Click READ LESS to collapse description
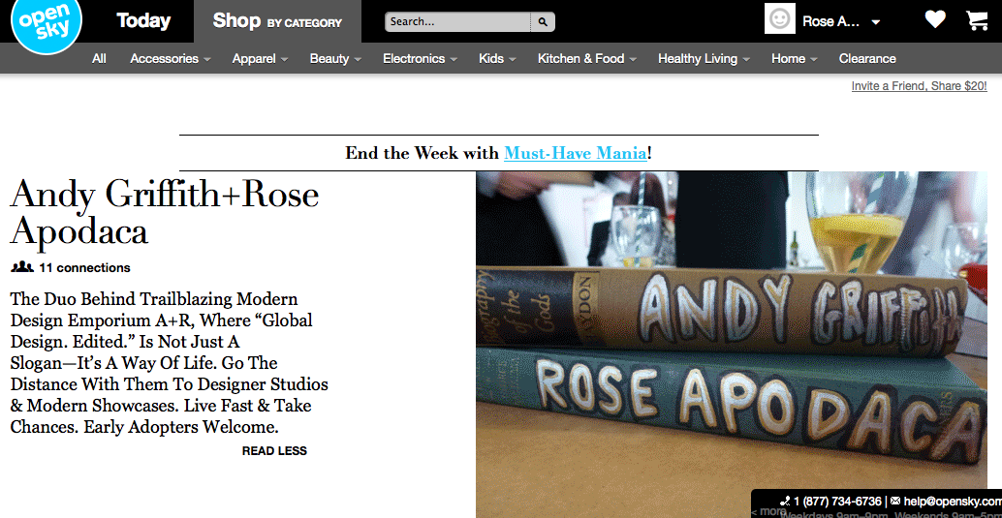1002x518 pixels. click(274, 451)
